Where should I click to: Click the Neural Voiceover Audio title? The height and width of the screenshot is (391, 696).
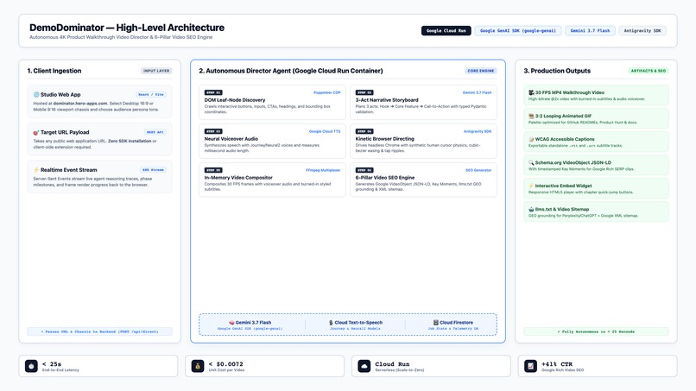[x=231, y=139]
